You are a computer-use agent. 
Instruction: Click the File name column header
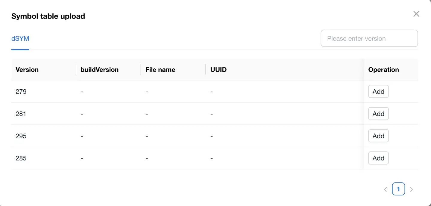point(160,70)
